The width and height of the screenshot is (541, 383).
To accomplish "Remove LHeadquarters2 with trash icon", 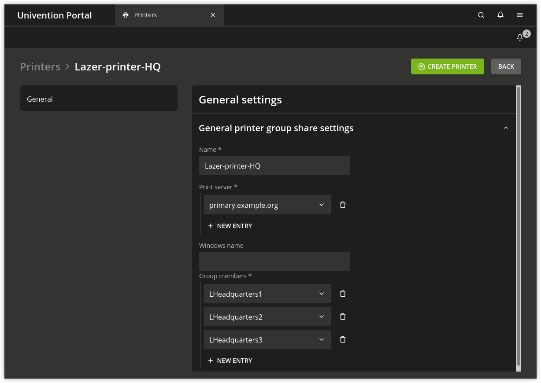I will [x=343, y=317].
